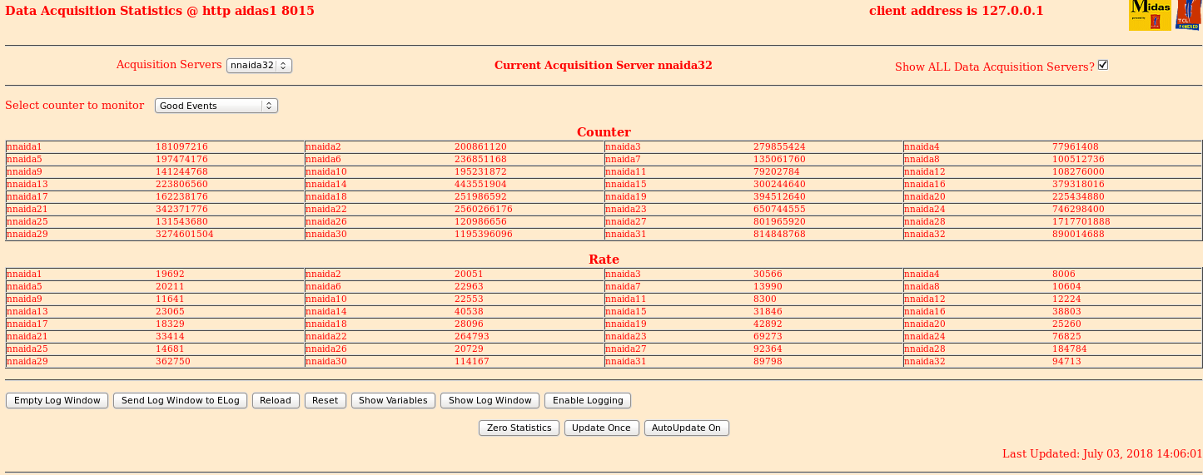This screenshot has width=1203, height=475.
Task: Click the Rate table heading
Action: (604, 260)
